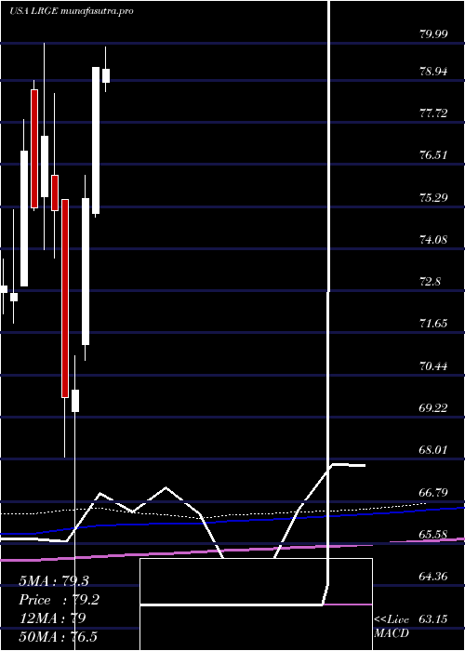The height and width of the screenshot is (651, 465).
Task: Click the 63.15 price axis label
Action: click(433, 619)
